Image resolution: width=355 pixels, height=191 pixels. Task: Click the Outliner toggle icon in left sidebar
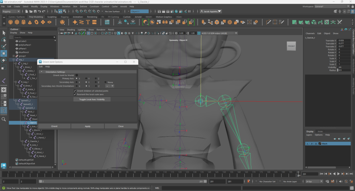click(x=4, y=110)
